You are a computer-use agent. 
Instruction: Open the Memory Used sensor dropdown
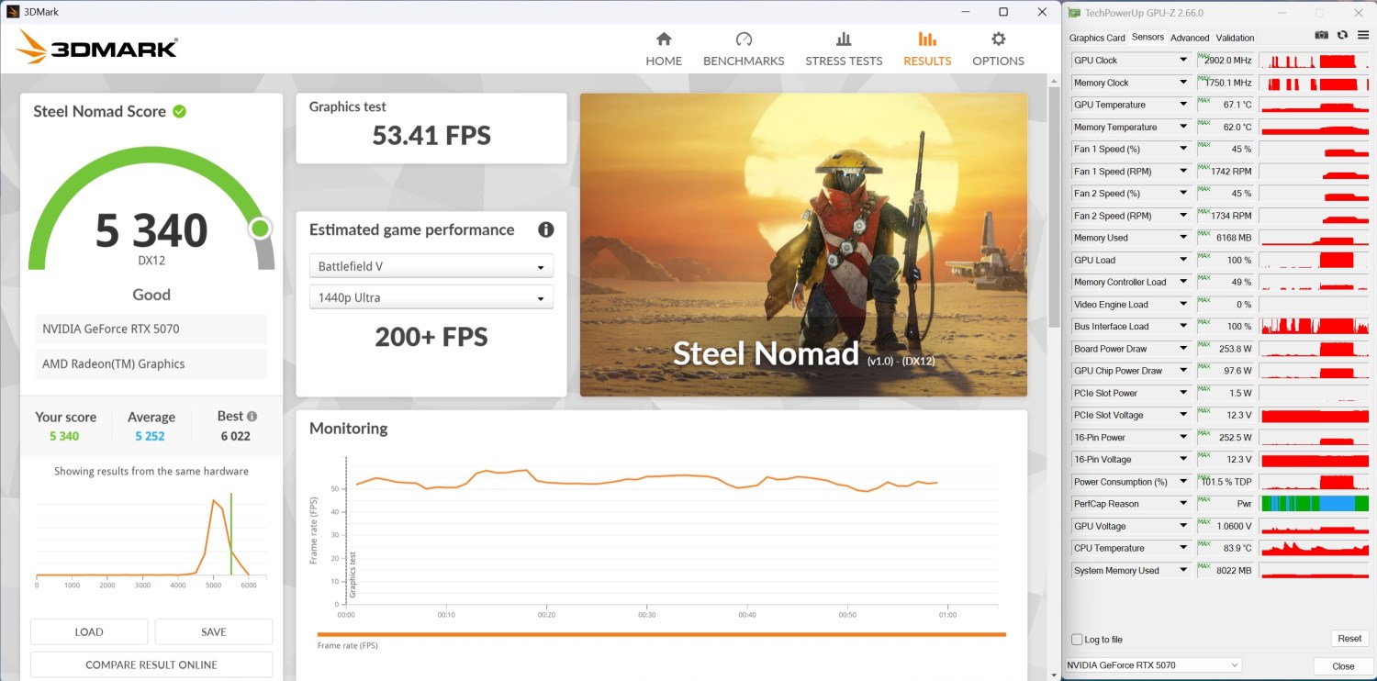[1183, 238]
